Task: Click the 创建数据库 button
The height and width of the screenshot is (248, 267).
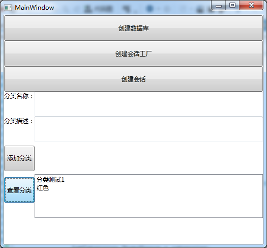Action: 133,28
